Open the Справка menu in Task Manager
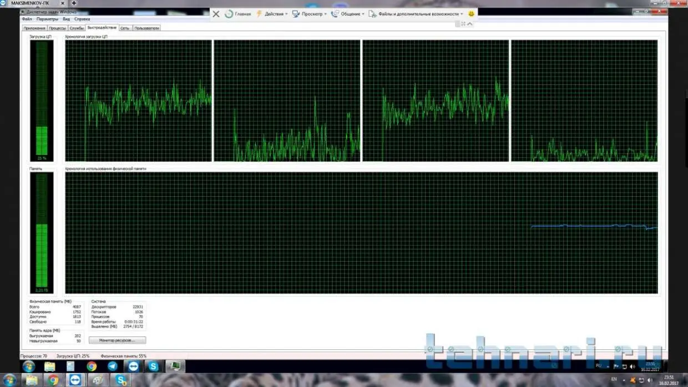 click(82, 19)
